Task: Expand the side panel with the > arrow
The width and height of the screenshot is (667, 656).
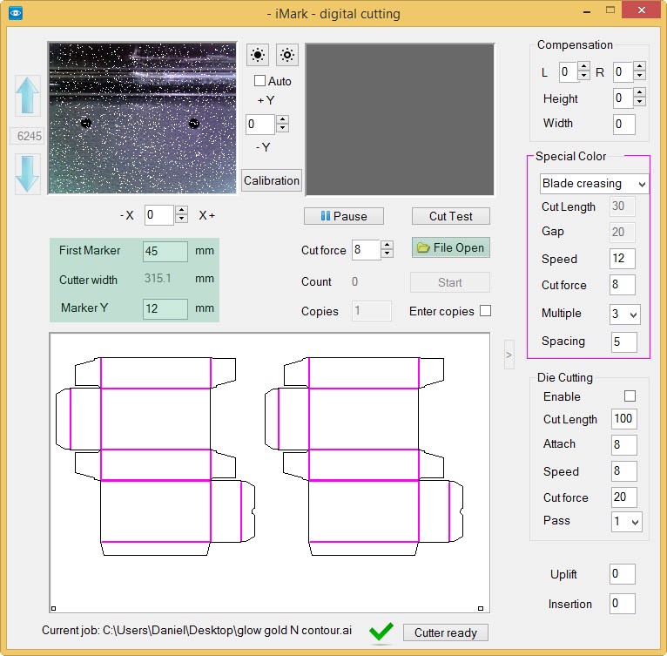Action: click(x=509, y=355)
